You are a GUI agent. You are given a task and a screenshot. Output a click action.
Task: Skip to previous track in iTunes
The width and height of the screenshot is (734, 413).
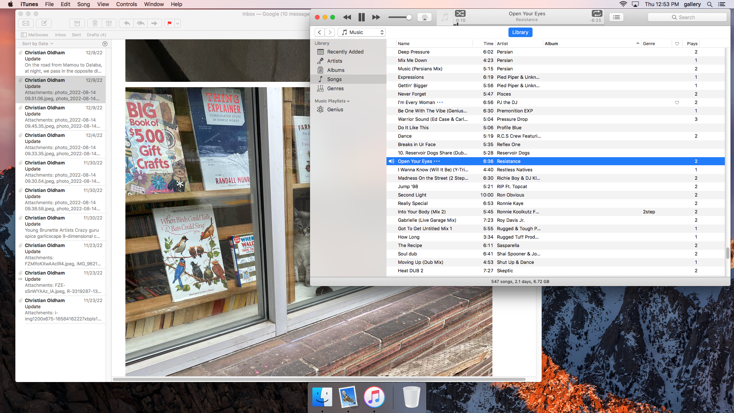[x=347, y=17]
